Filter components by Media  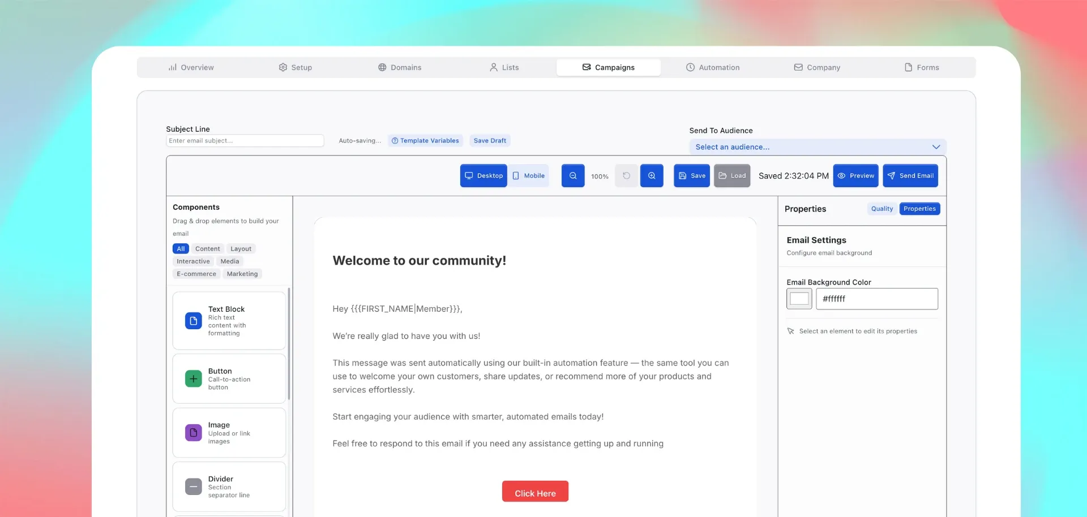click(230, 261)
